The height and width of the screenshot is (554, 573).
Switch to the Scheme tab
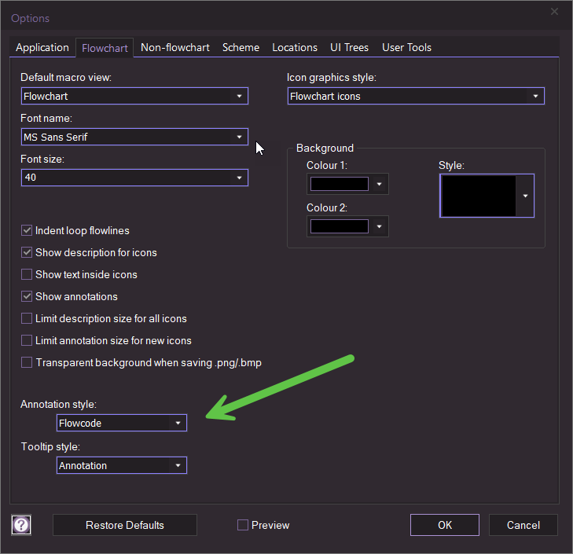[241, 47]
